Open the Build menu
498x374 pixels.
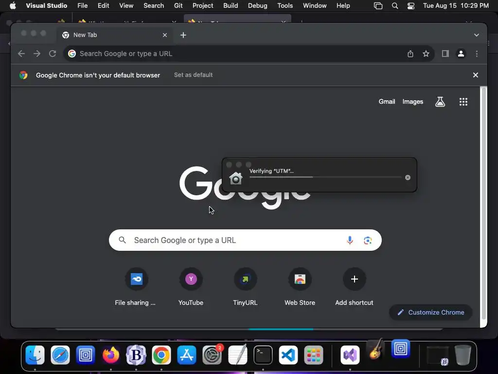231,5
